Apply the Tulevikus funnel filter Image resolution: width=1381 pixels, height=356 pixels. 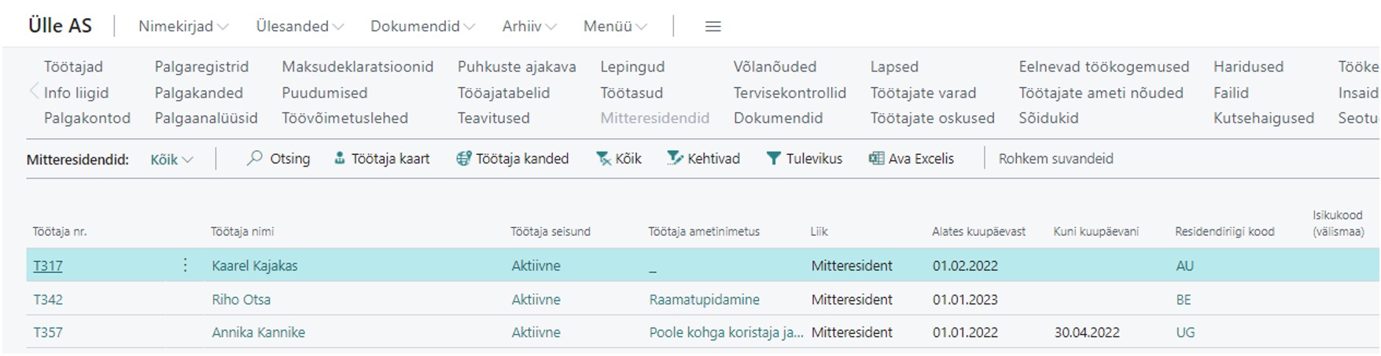tap(774, 159)
